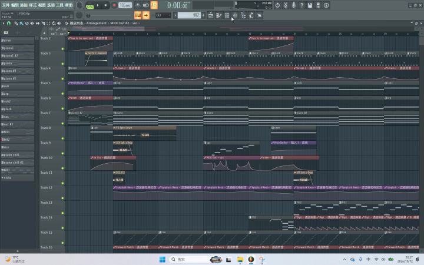Click the undo history circular arrow icon
Image resolution: width=424 pixels, height=265 pixels.
point(277,5)
